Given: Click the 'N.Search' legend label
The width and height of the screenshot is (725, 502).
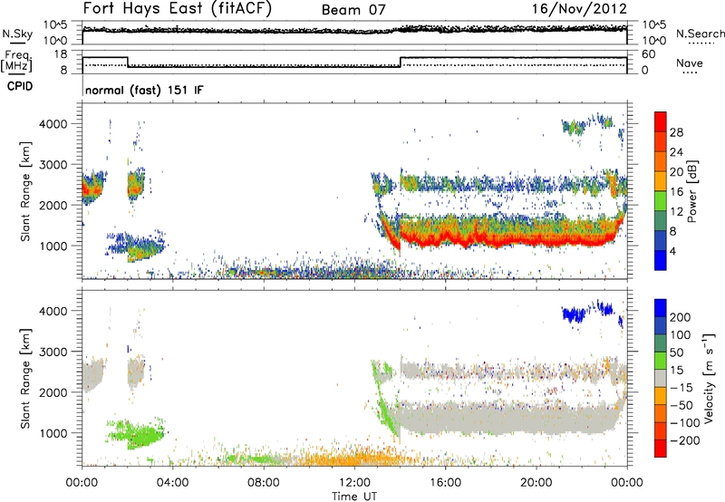Looking at the screenshot, I should [700, 34].
